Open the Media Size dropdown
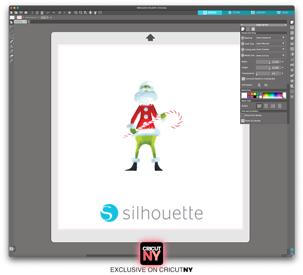The image size is (303, 275). (271, 56)
